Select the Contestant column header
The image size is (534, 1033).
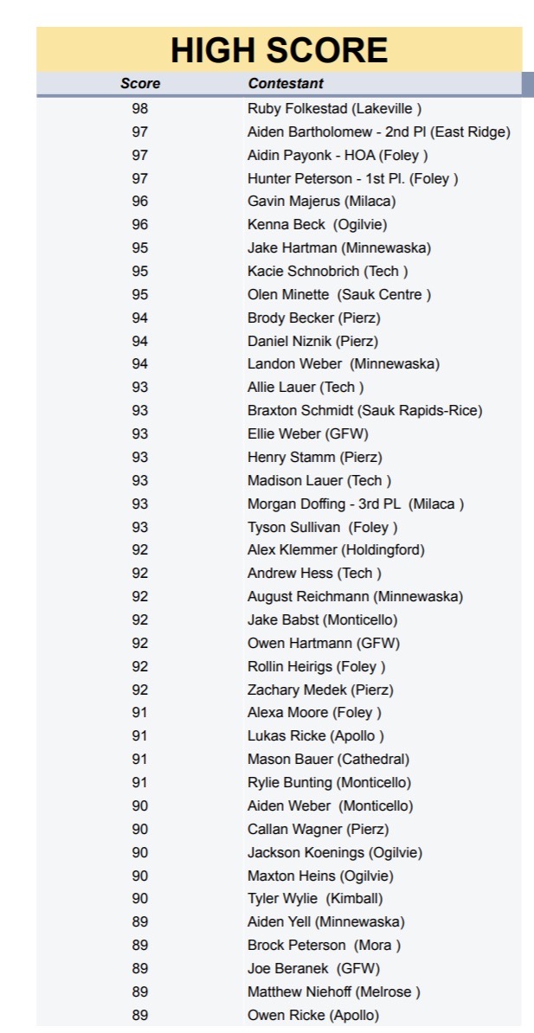pos(286,84)
